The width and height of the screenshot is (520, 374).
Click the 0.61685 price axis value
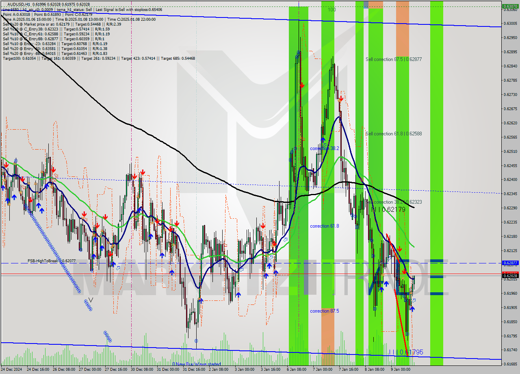(510, 364)
